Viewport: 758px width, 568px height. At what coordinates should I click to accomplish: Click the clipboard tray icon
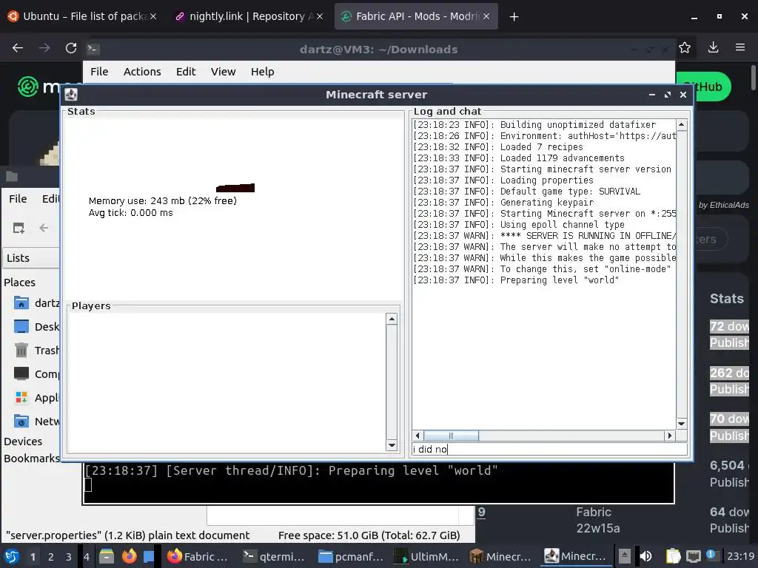pos(673,556)
